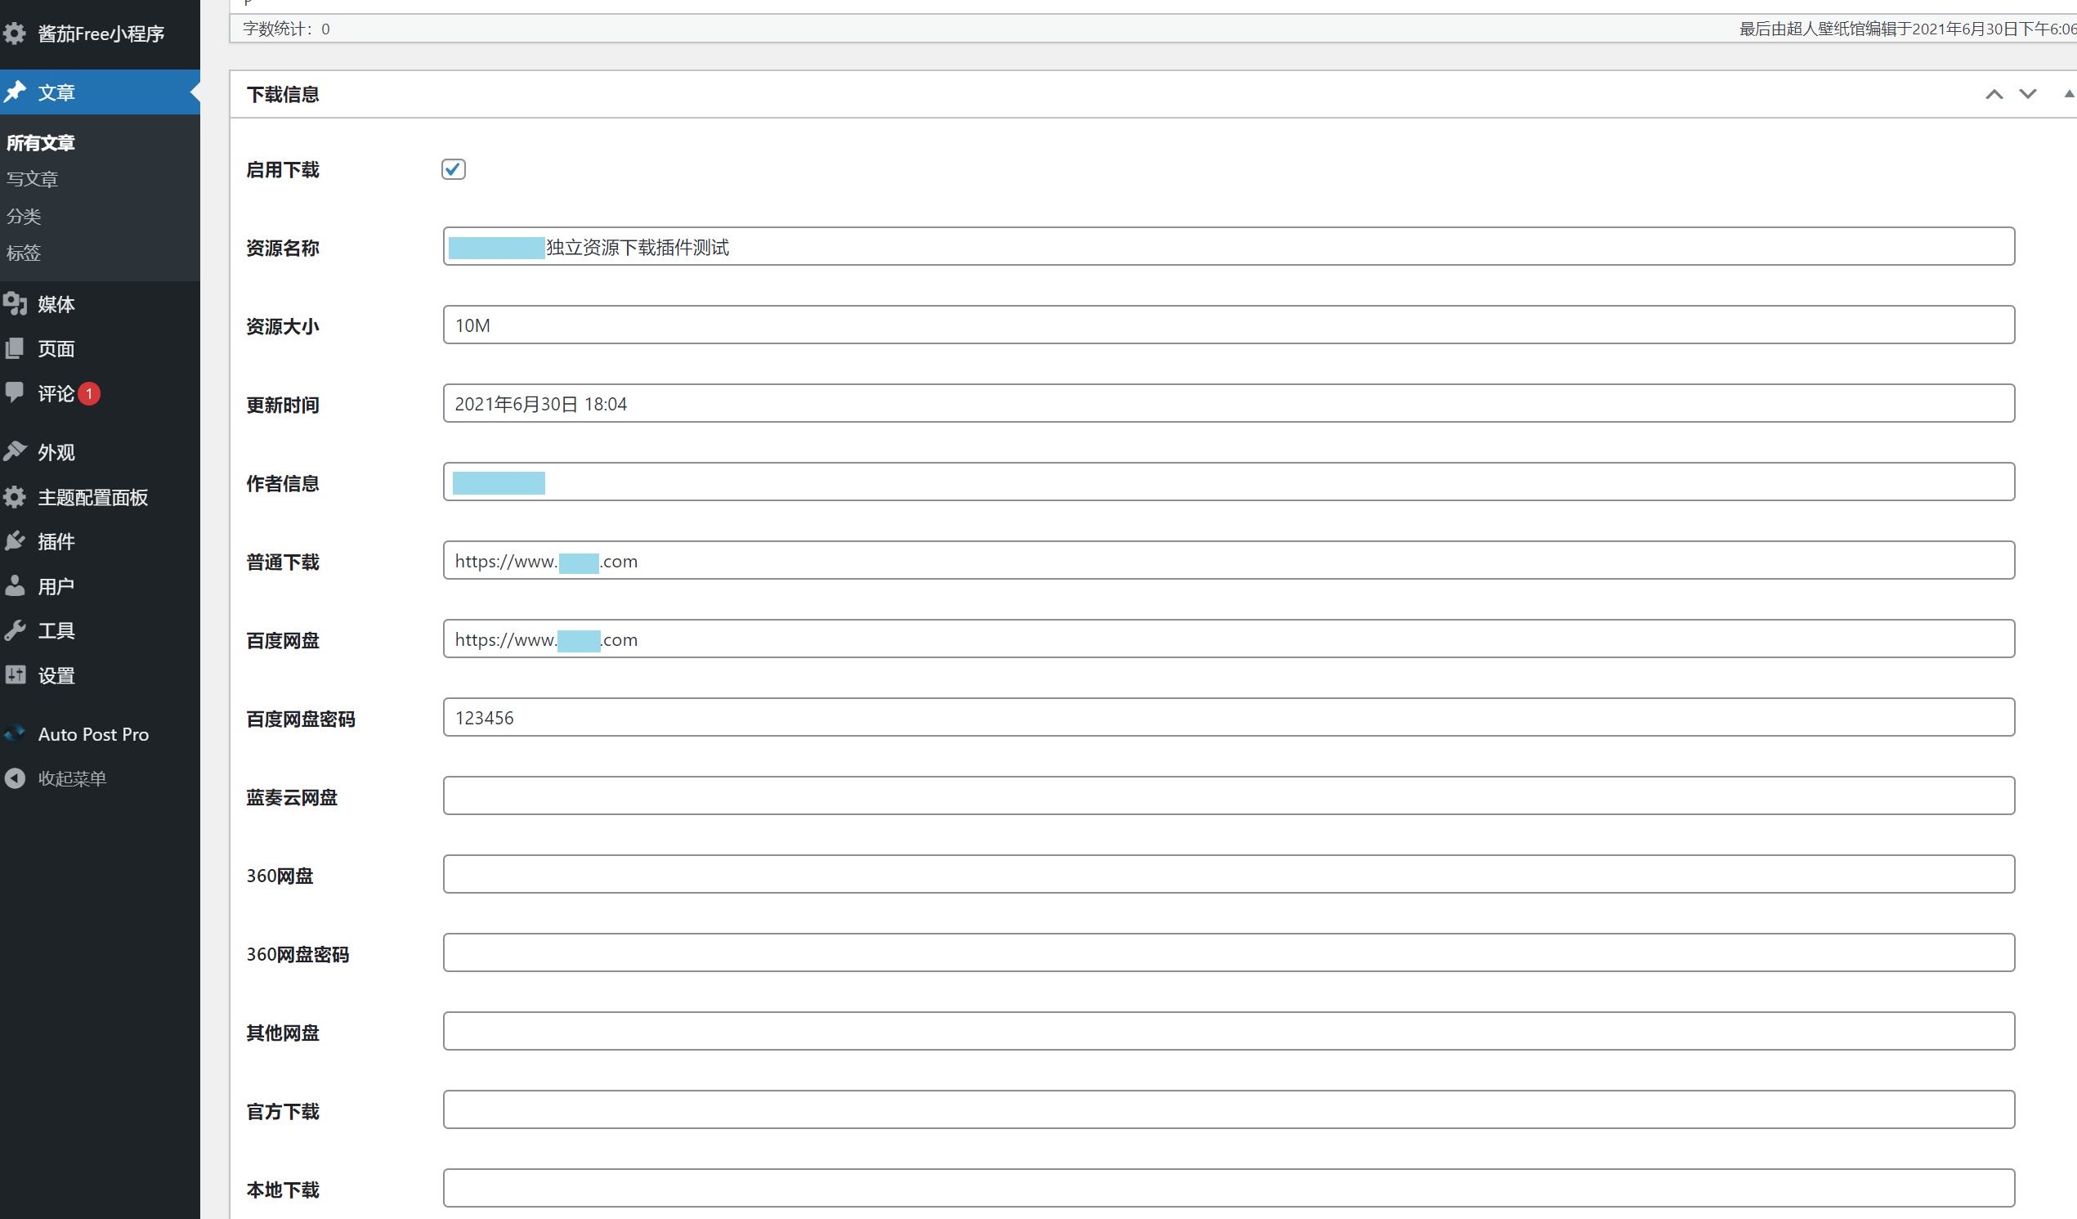The image size is (2077, 1219).
Task: Click the 媒体 media icon in sidebar
Action: click(x=15, y=304)
